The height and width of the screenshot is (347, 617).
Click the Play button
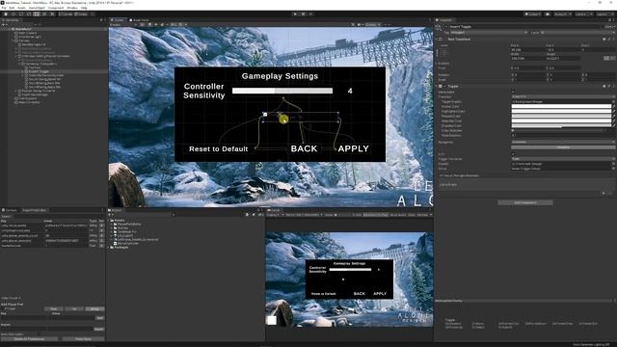(x=295, y=13)
